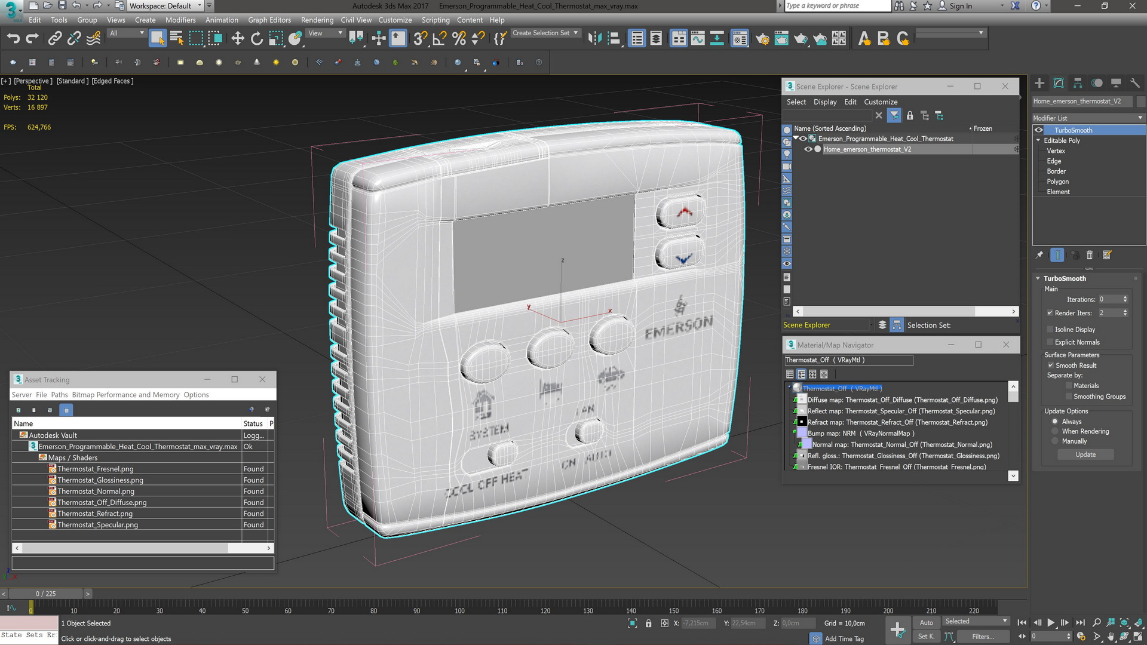Activate Pan View hand tool
Viewport: 1147px width, 645px height.
pos(1111,637)
